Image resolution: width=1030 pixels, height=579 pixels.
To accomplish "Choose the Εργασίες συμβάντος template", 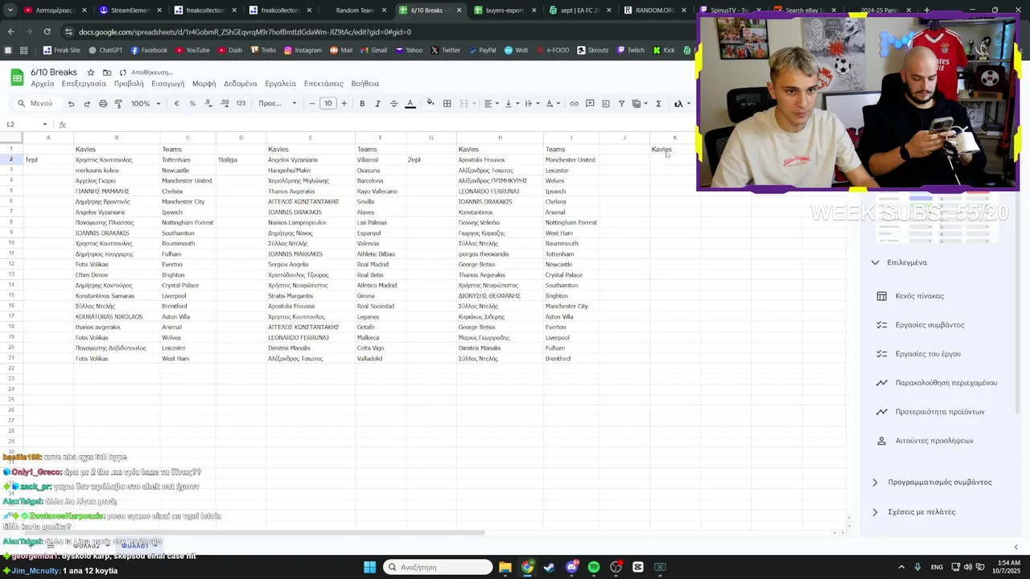I will (x=929, y=325).
